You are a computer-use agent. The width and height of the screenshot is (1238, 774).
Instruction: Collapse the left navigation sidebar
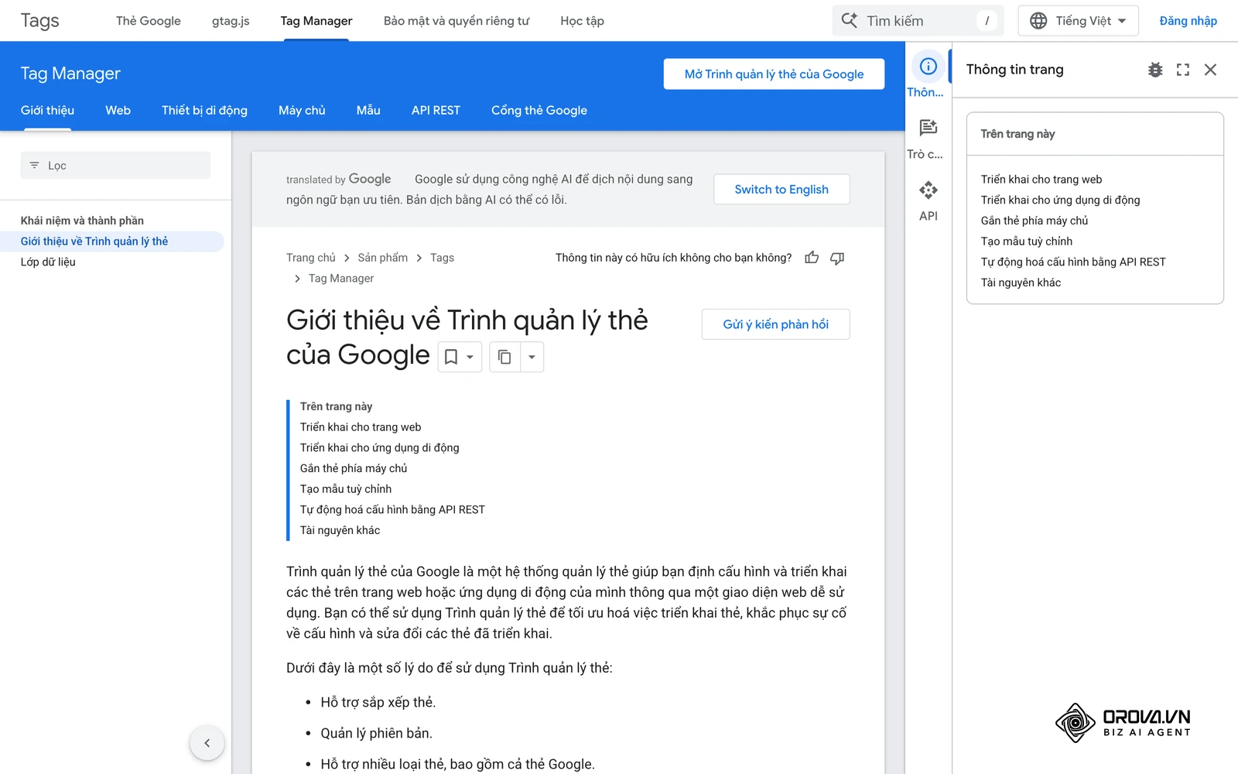(x=207, y=743)
